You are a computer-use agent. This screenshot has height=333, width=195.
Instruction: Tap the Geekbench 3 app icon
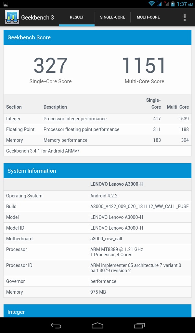(12, 17)
